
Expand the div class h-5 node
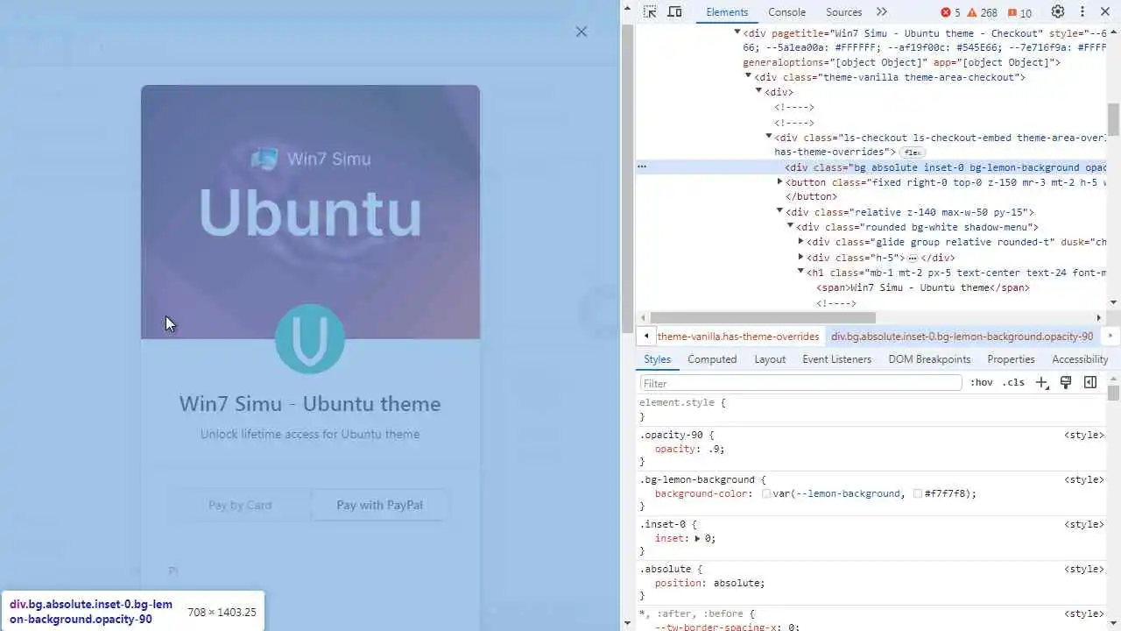click(x=800, y=258)
